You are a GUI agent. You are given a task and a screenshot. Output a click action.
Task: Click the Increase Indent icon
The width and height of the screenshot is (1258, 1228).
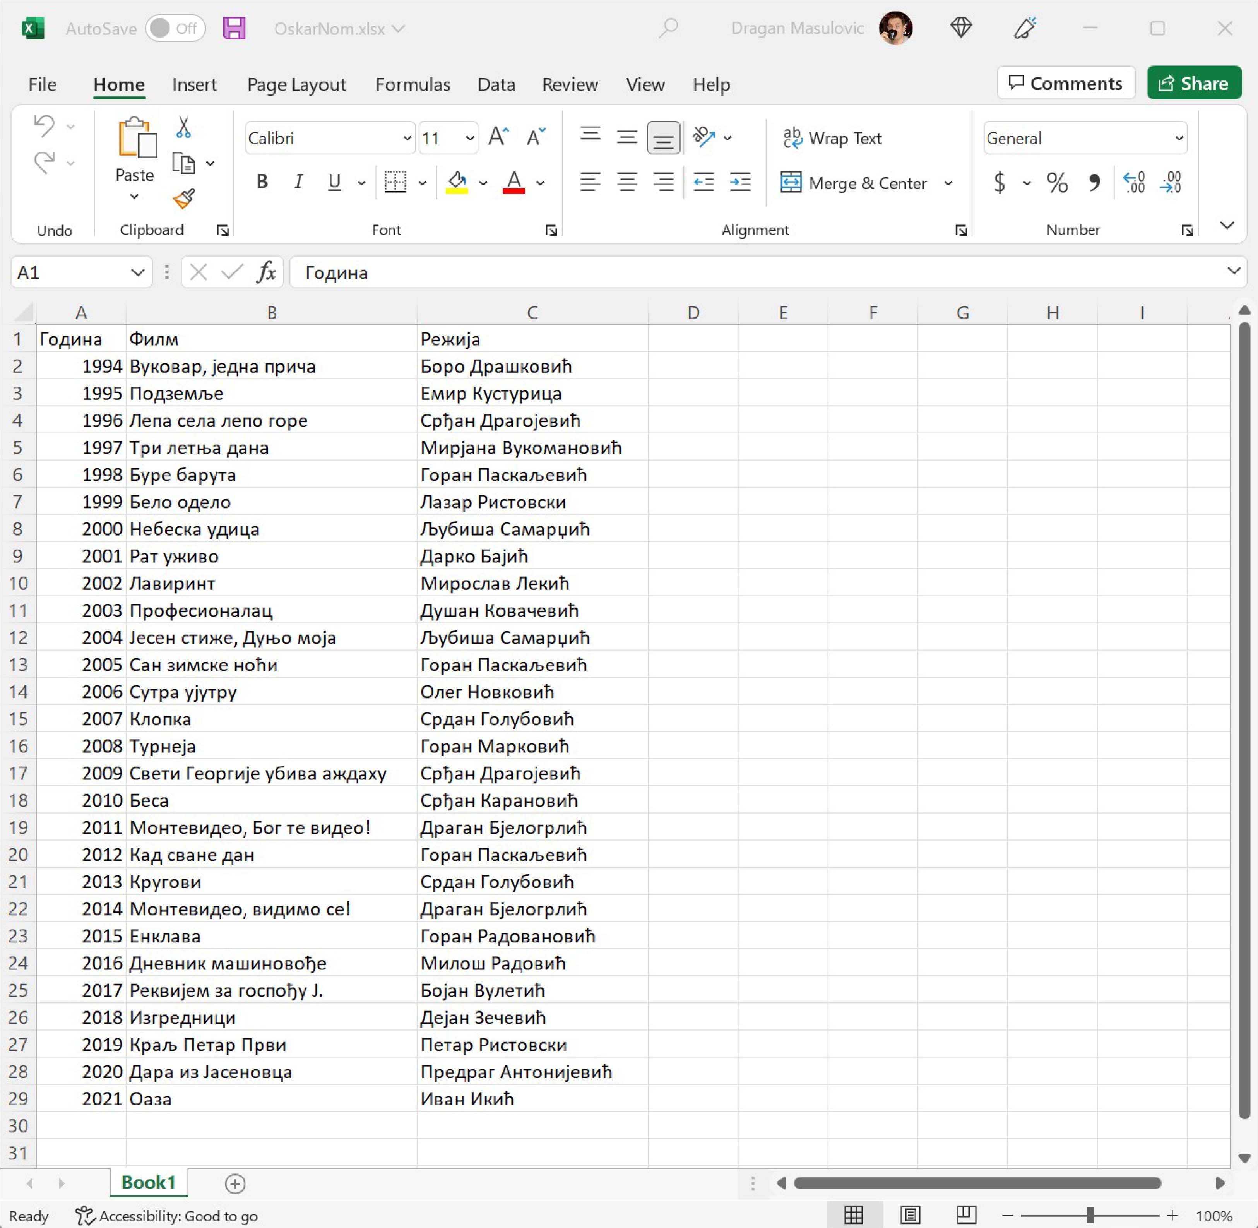pos(739,183)
